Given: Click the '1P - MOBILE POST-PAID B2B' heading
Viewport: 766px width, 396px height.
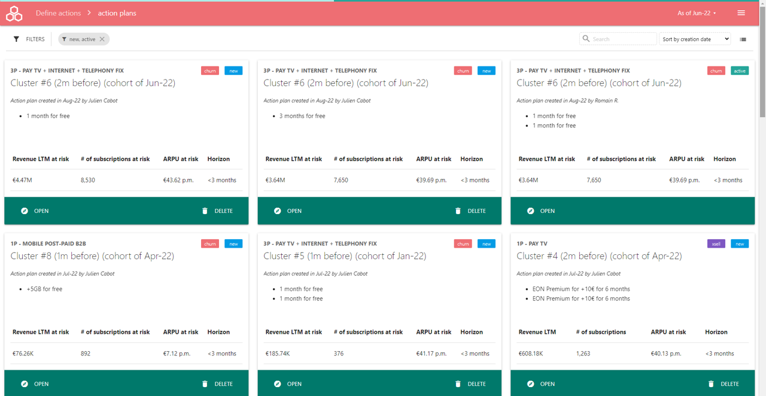Looking at the screenshot, I should click(x=48, y=243).
